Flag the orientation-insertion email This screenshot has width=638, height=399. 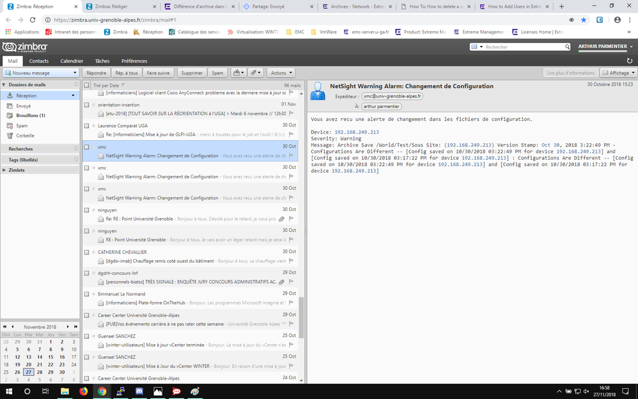point(292,114)
